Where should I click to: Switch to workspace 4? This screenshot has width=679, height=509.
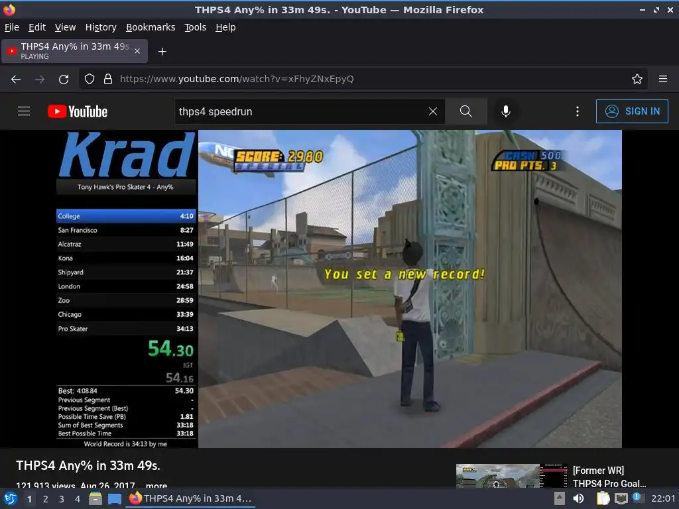(77, 499)
